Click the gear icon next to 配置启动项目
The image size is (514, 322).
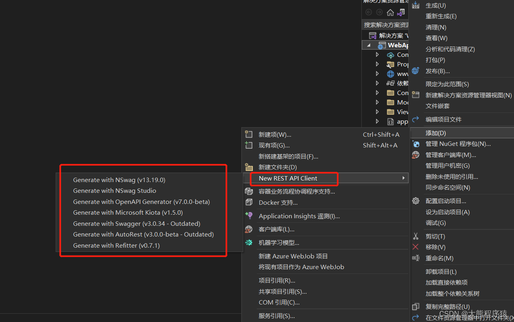point(416,201)
